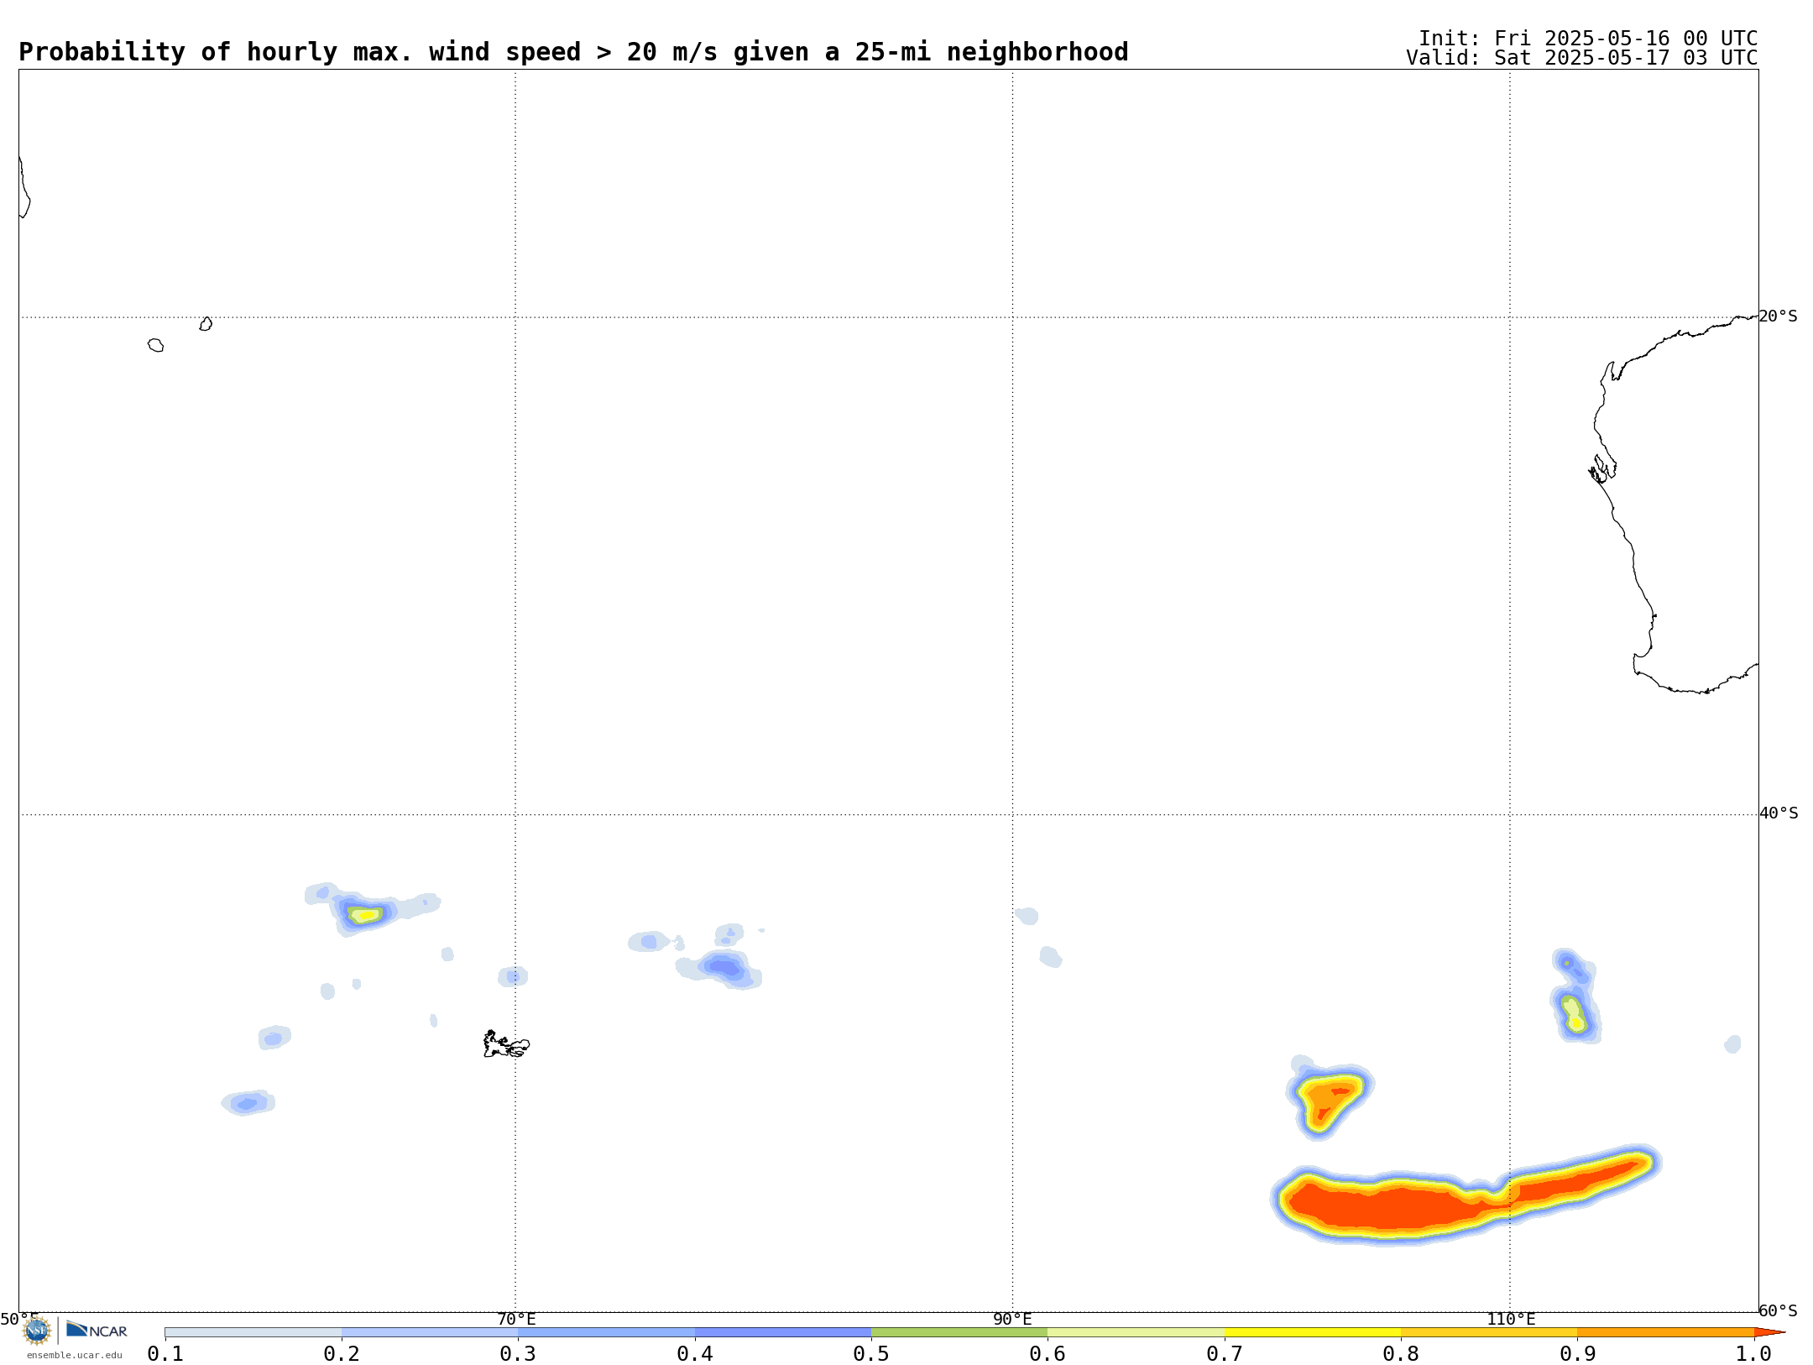Click the 'Valid: Sat 2025-05-17 03 UTC' text
This screenshot has width=1813, height=1365.
pyautogui.click(x=1582, y=58)
